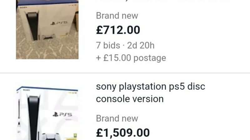Open the PS5 box photo on carpet
The width and height of the screenshot is (250, 140).
(x=47, y=30)
